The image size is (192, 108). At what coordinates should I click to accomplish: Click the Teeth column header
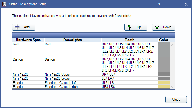click(130, 40)
